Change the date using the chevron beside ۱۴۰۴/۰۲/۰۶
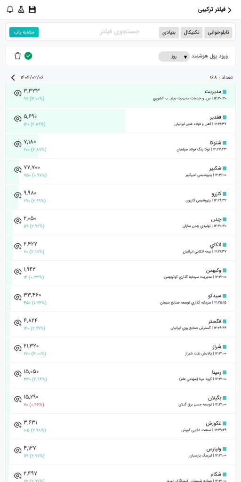The image size is (241, 482). coord(13,77)
